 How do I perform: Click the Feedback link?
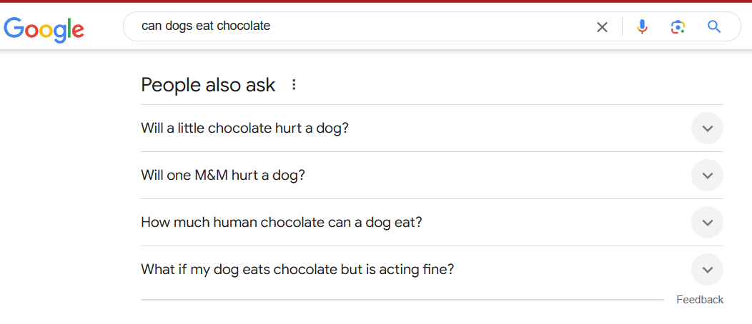[x=700, y=300]
